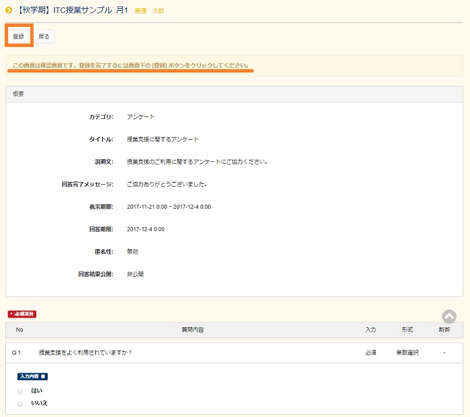470x417 pixels.
Task: Click the orange arrow icon beside course title
Action: tap(9, 10)
